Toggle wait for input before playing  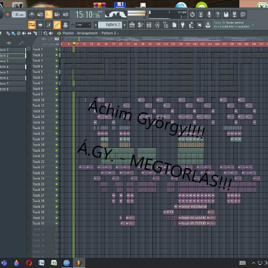40,14
